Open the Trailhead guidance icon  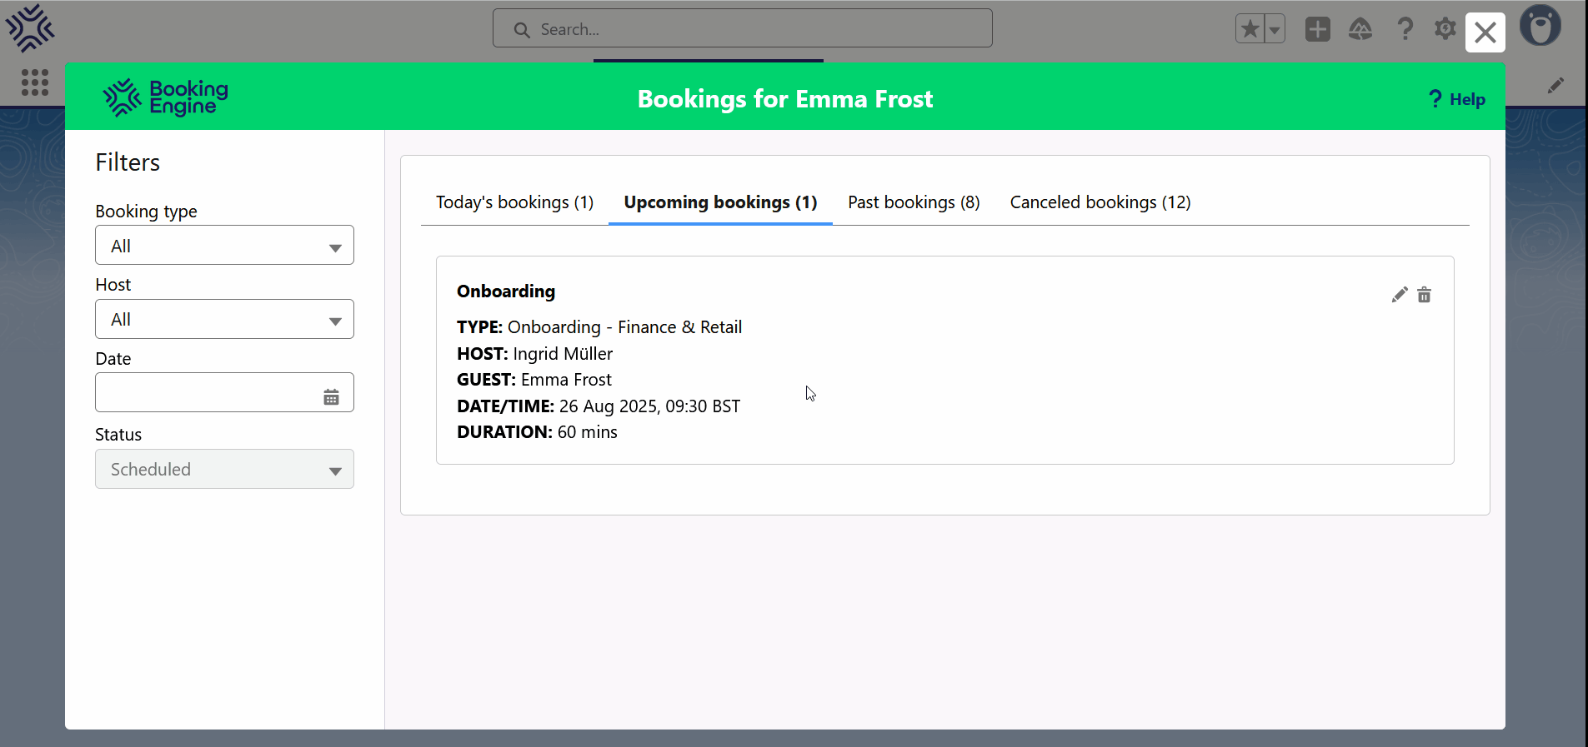coord(1360,29)
